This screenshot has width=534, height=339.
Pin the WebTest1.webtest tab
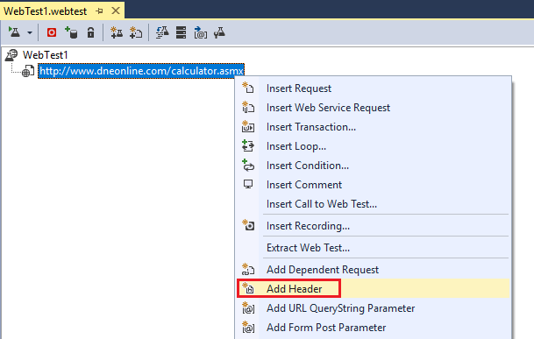pos(99,11)
